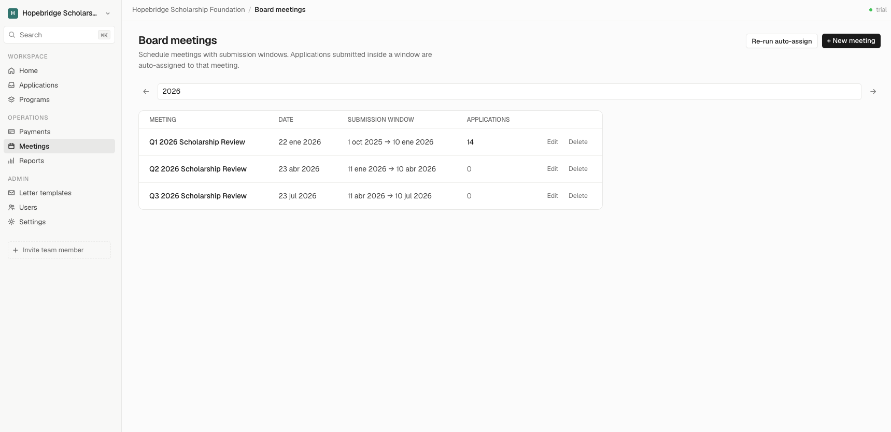Click the Letter templates envelope icon
Screen dimensions: 891x432
[x=11, y=193]
